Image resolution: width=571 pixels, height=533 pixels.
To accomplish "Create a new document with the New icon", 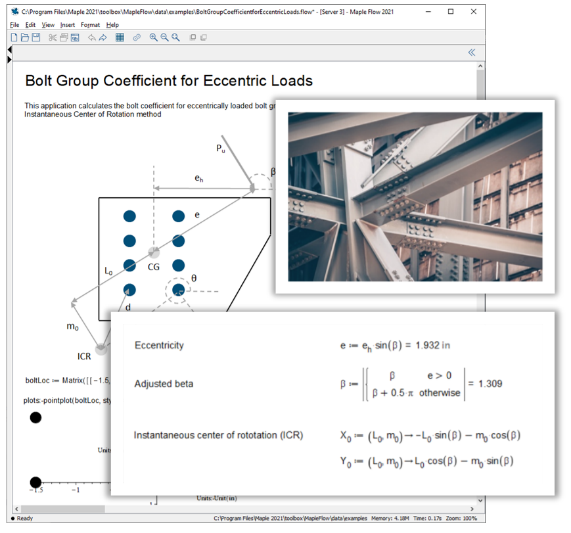I will pyautogui.click(x=14, y=37).
